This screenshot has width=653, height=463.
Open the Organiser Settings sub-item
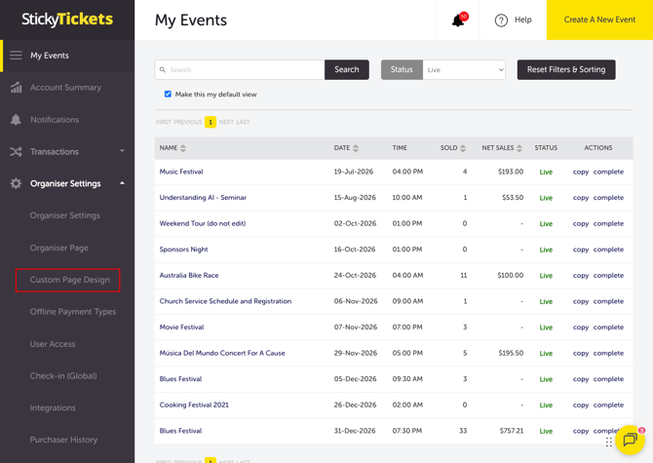click(x=65, y=215)
